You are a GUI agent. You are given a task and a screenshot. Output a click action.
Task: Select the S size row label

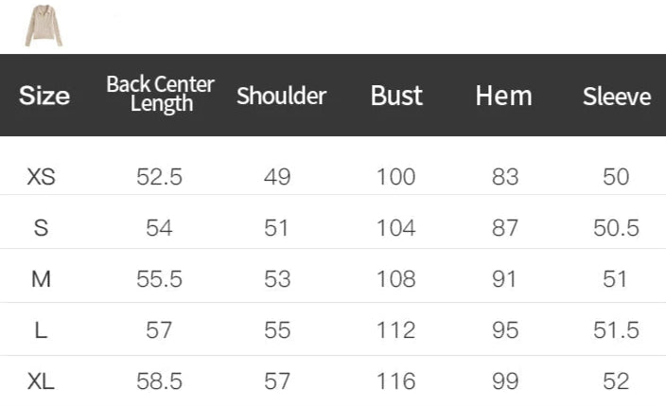coord(42,228)
